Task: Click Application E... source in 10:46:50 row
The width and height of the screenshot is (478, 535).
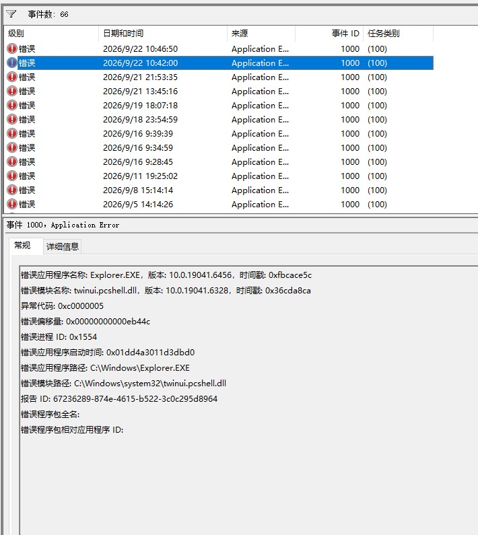Action: pos(260,49)
